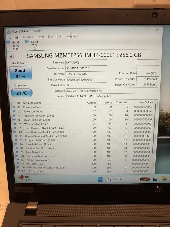Click status dot of CRC Error Count row
Image resolution: width=170 pixels, height=227 pixels.
[x=18, y=171]
